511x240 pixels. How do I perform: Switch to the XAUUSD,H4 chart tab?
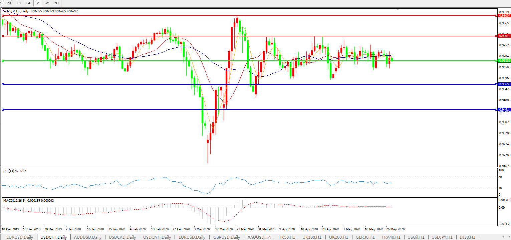259,237
